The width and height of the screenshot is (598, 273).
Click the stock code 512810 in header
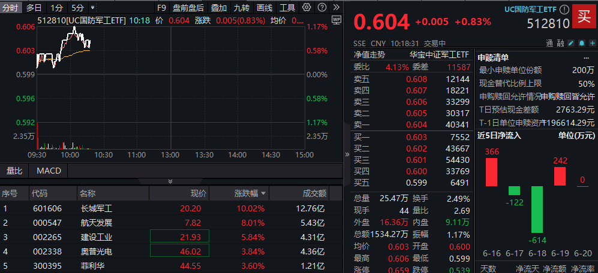(x=548, y=23)
